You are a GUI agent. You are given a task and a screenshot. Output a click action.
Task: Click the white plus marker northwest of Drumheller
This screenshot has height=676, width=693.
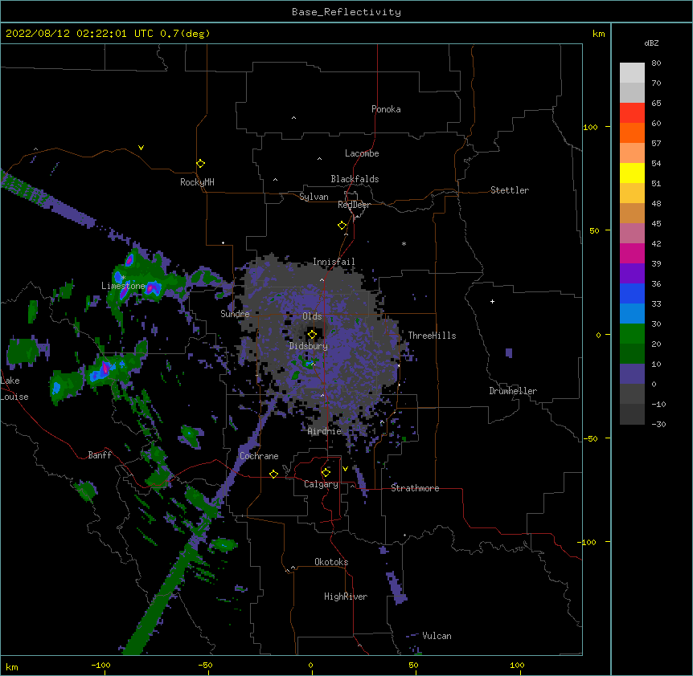click(x=492, y=301)
